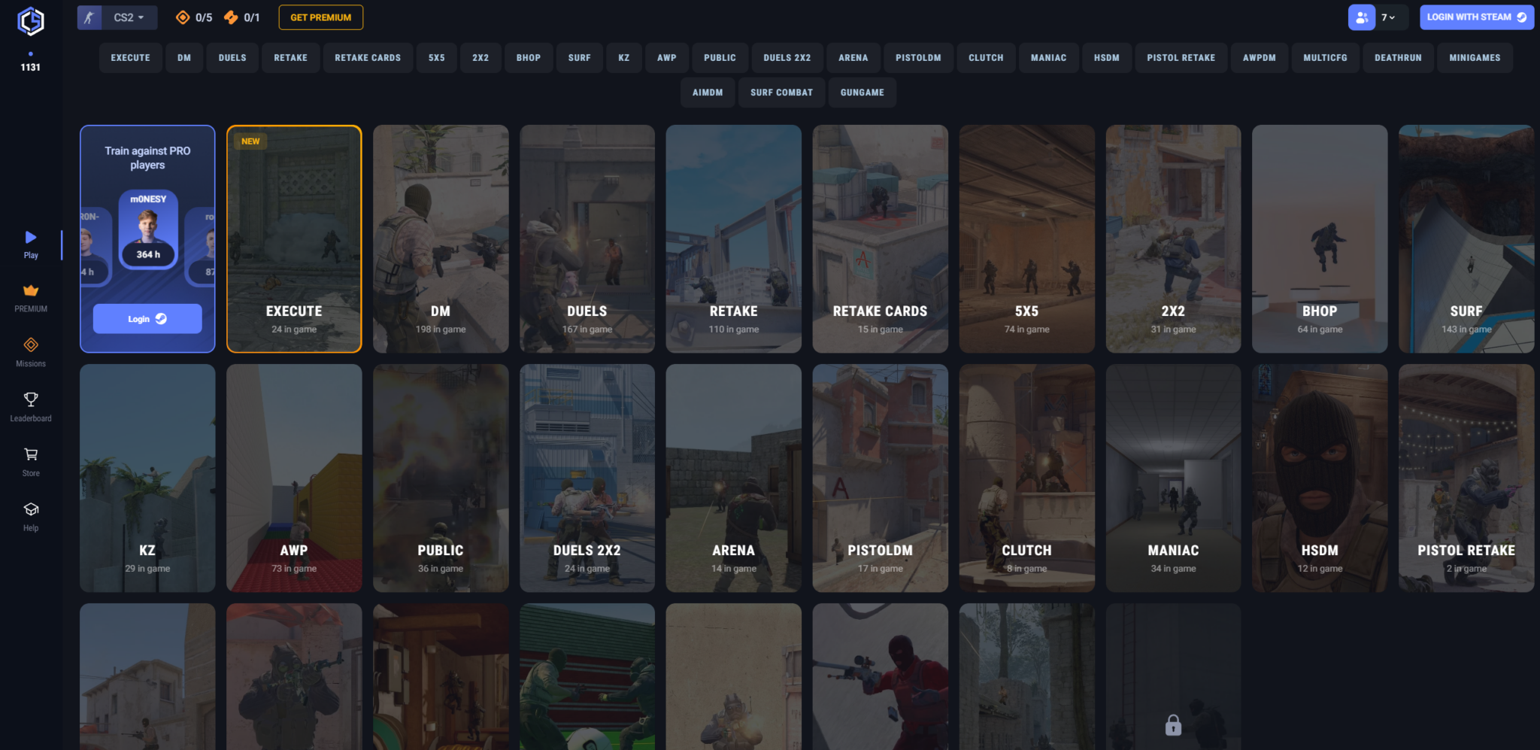Open the Play section in sidebar
Viewport: 1540px width, 750px height.
coord(31,244)
